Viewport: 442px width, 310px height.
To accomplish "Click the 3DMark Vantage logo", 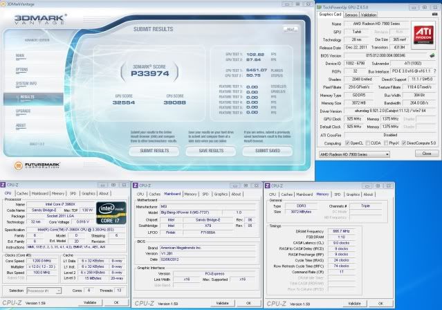I will 40,19.
